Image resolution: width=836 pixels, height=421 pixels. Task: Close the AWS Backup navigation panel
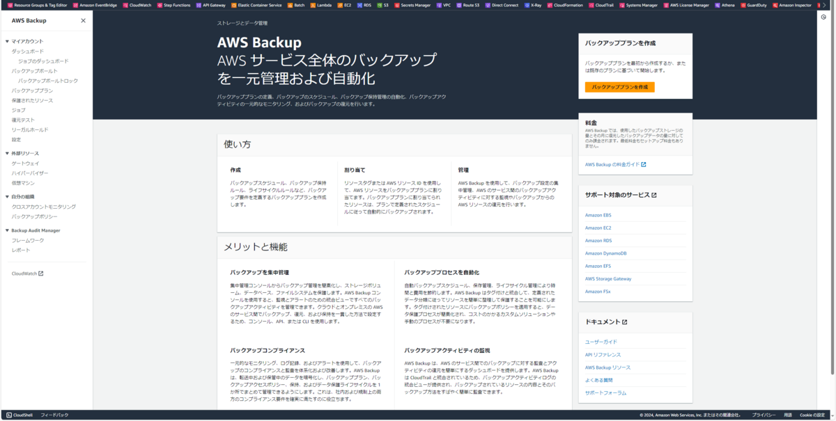tap(84, 21)
